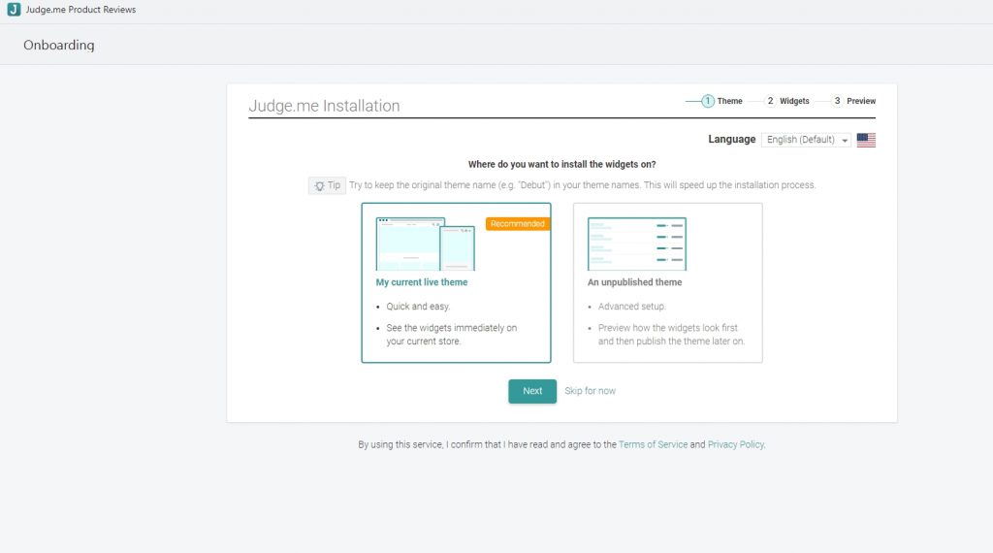Click the lightbulb Tip badge

pos(328,185)
